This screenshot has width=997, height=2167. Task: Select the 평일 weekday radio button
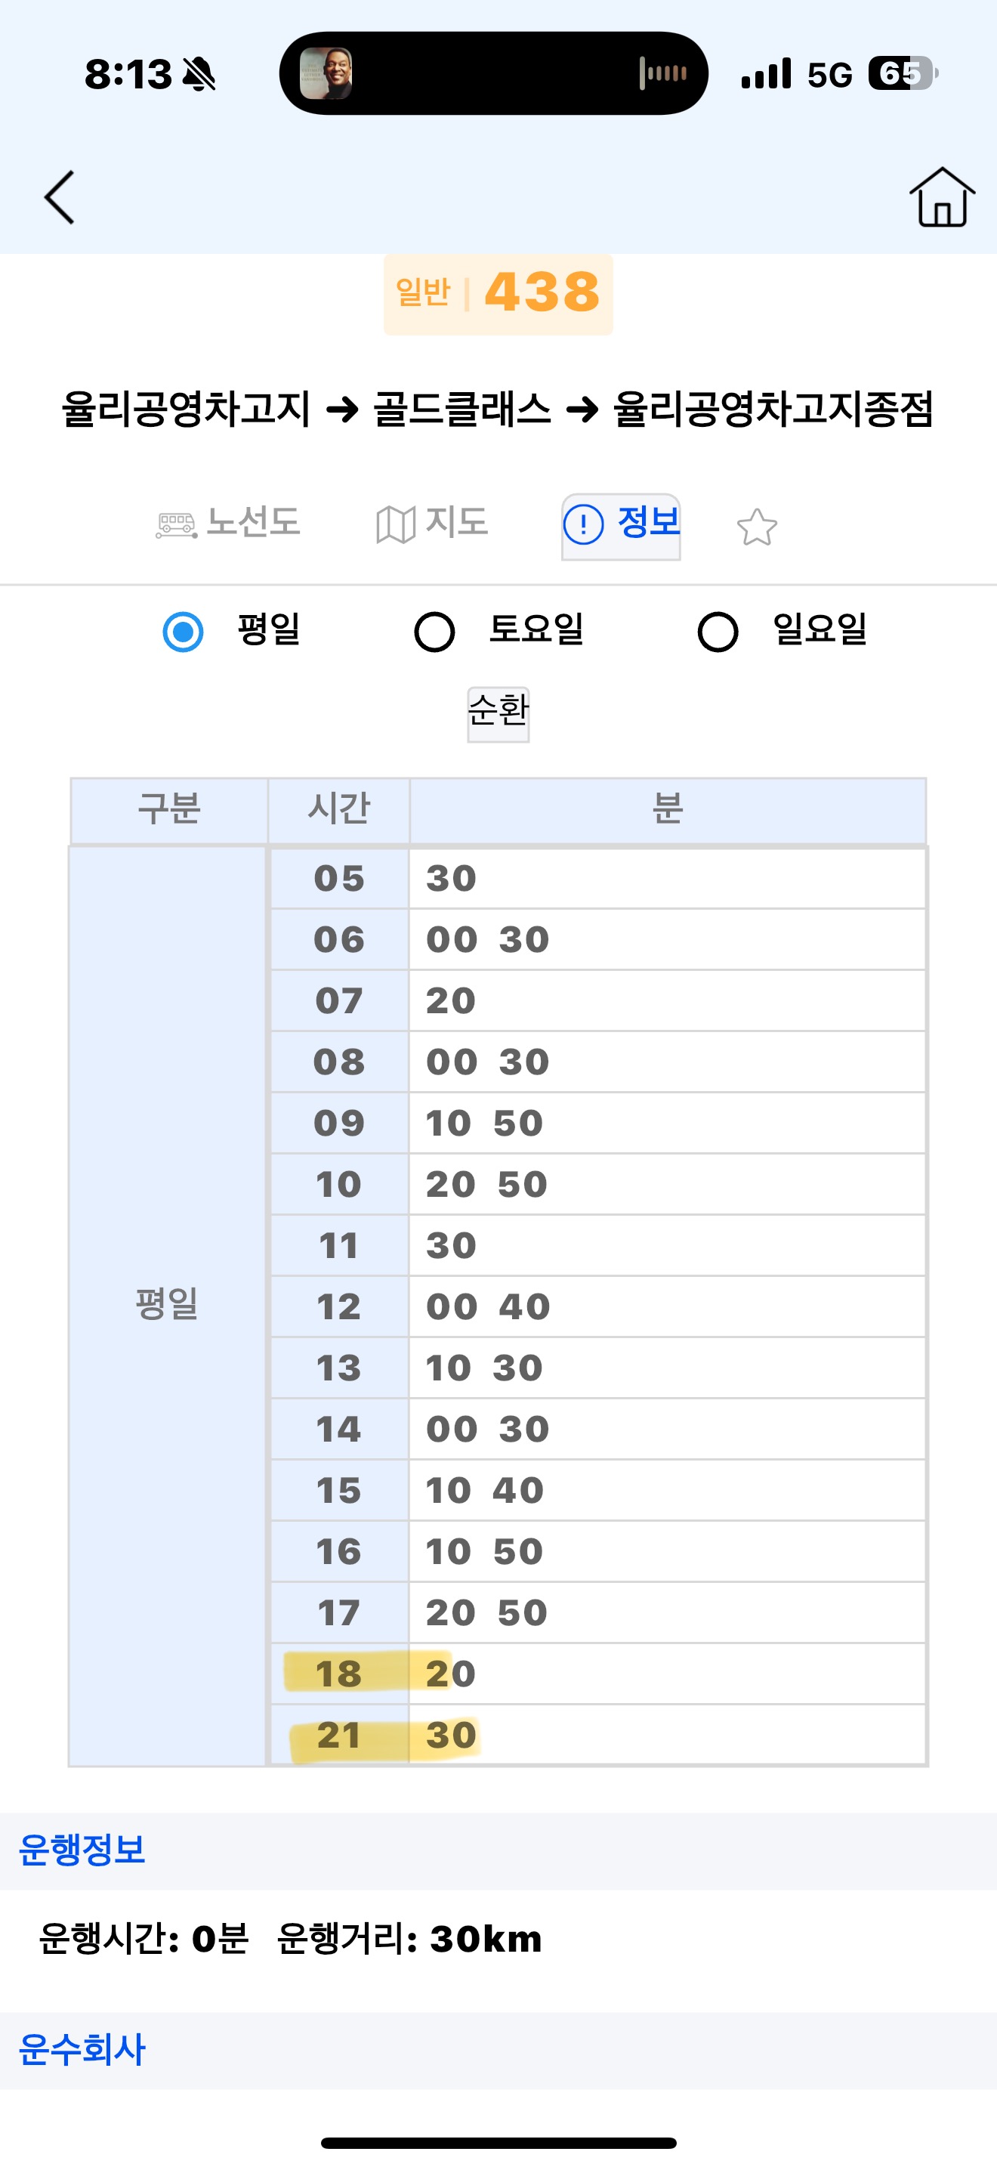click(x=184, y=632)
